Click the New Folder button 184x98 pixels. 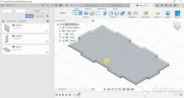coord(40,16)
